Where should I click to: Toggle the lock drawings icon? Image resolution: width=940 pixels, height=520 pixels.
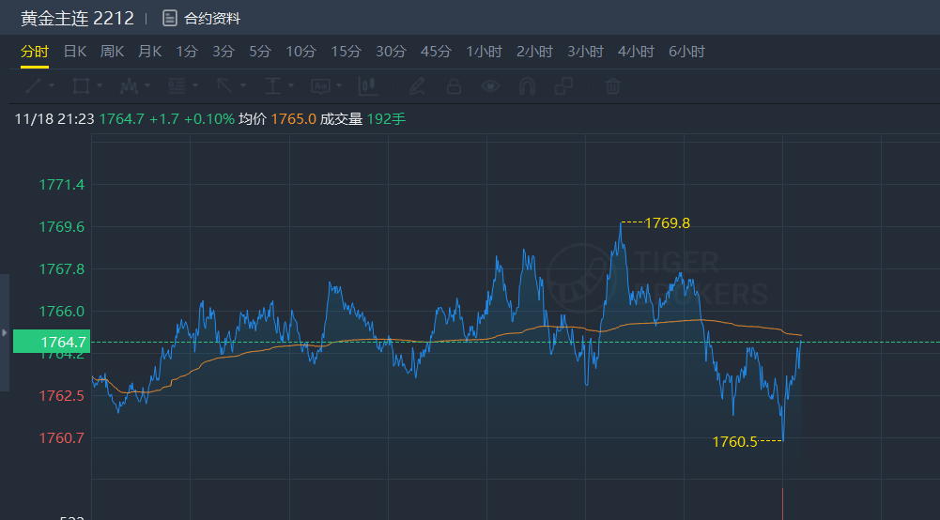pos(454,86)
